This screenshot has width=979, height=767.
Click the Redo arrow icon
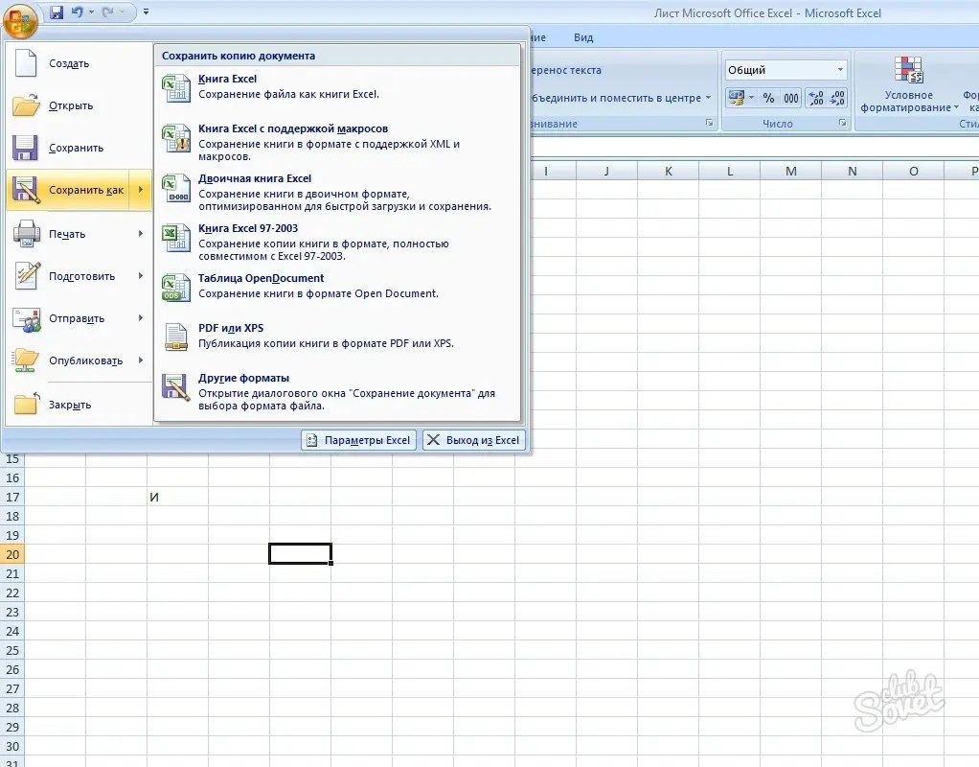tap(107, 12)
